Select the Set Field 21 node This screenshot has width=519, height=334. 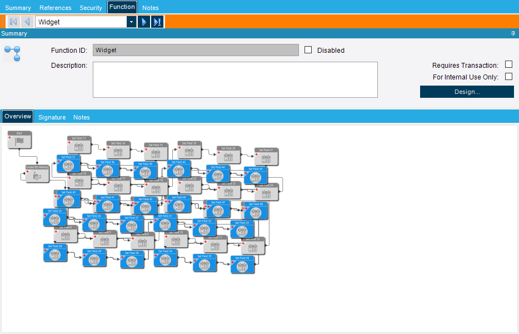coord(266,156)
